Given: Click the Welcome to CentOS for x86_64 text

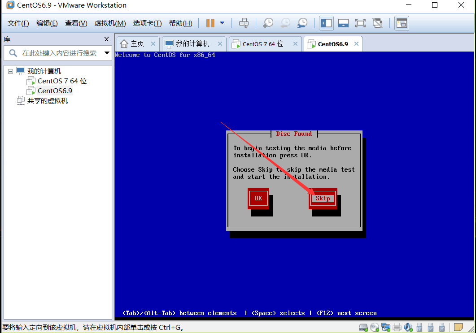Looking at the screenshot, I should coord(165,55).
